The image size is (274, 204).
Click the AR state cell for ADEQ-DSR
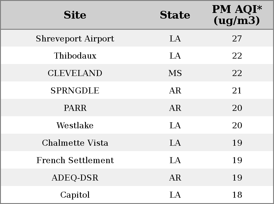[175, 178]
